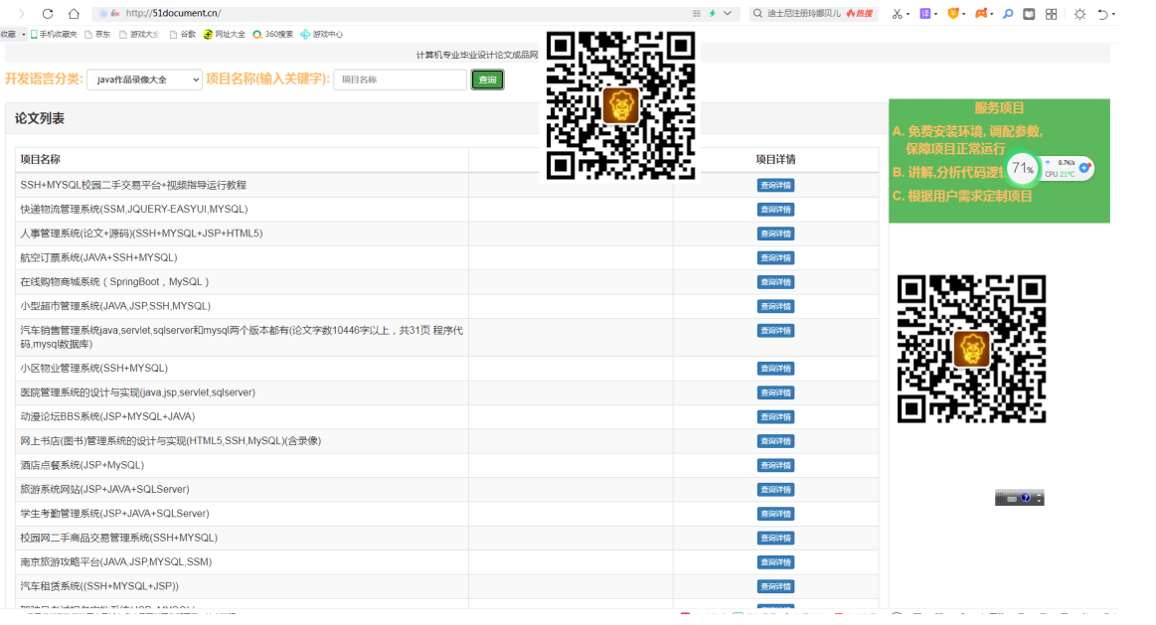Open the browser home page icon

[74, 13]
